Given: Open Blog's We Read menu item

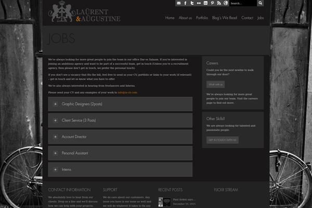Looking at the screenshot, I should (225, 18).
